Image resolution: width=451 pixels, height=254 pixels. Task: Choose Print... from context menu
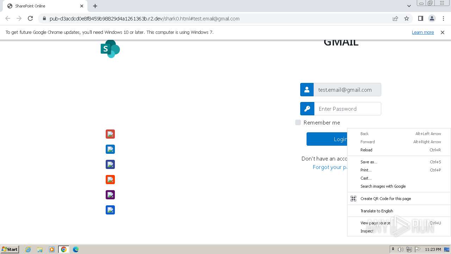pyautogui.click(x=399, y=170)
